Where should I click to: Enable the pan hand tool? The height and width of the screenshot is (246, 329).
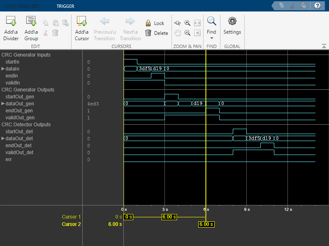tap(178, 33)
